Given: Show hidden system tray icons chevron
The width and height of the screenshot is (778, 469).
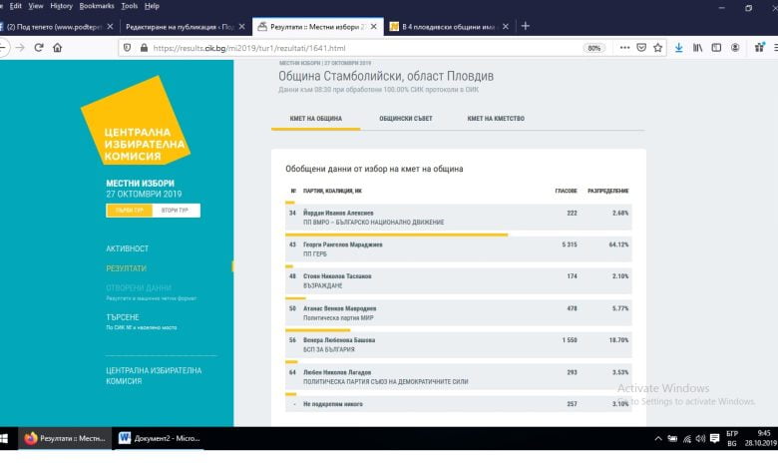Looking at the screenshot, I should point(658,439).
